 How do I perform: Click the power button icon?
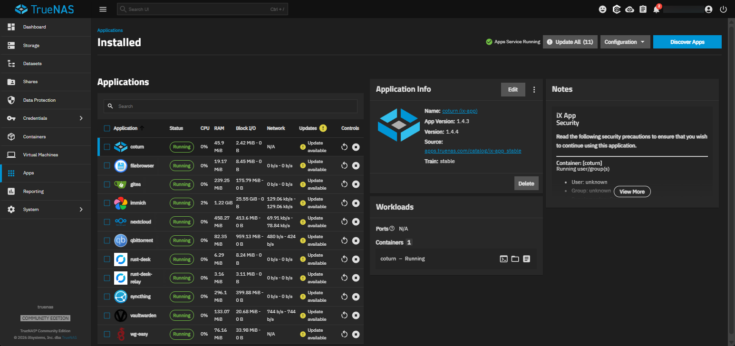coord(724,9)
